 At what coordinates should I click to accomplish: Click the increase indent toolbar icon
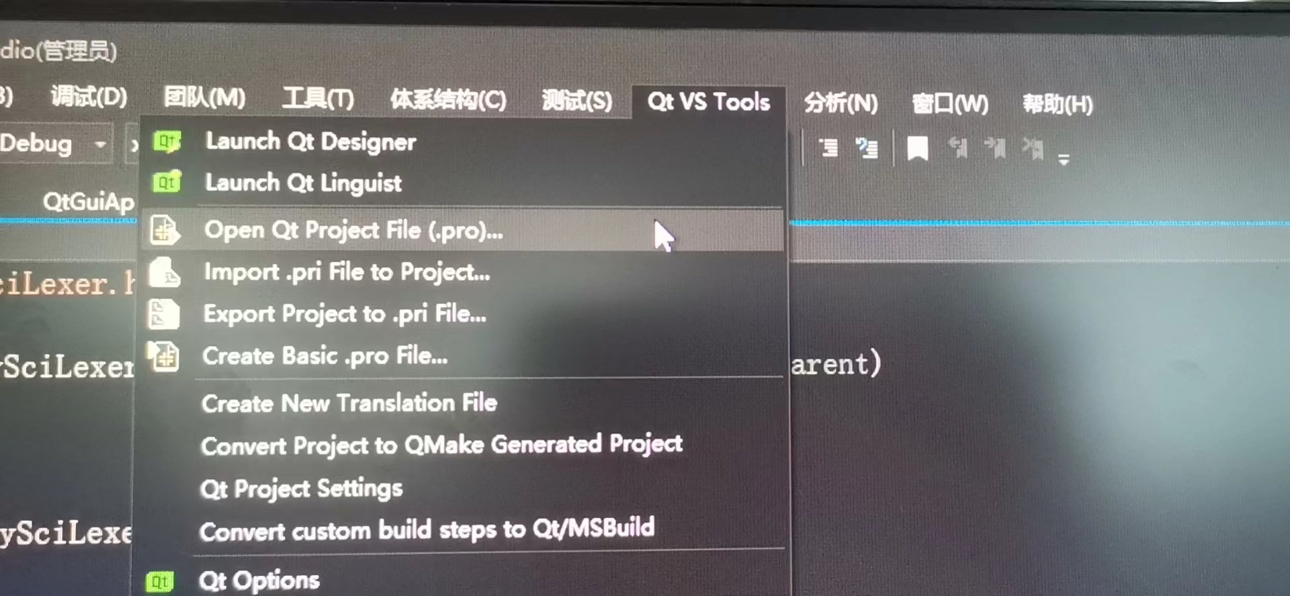[x=867, y=148]
